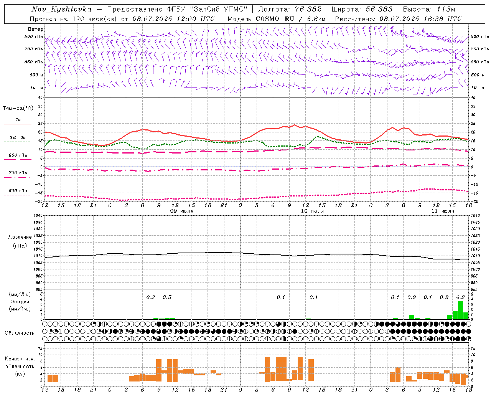Select the provider text "ЗапСиб УГМС"
The image size is (491, 393).
point(219,9)
